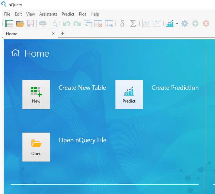Click the nQuery logo in title bar
This screenshot has height=194, width=215.
point(4,4)
